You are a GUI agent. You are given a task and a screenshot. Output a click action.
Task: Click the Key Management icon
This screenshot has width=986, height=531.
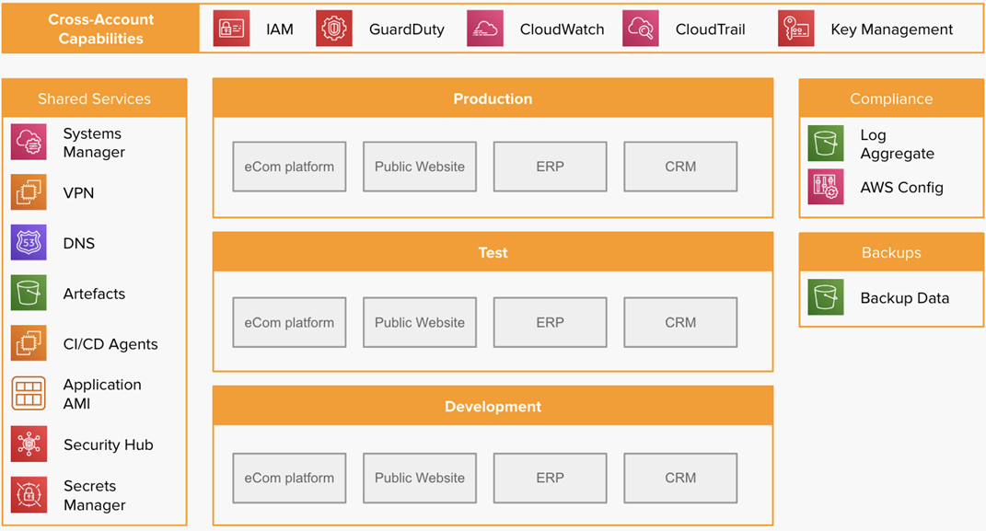[795, 29]
